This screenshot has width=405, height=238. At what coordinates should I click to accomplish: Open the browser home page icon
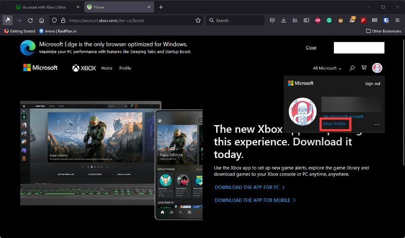pos(41,20)
